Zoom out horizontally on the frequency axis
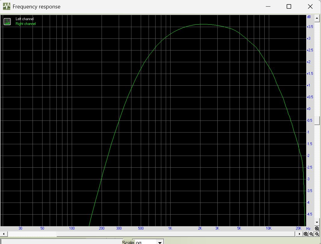This screenshot has height=244, width=321. [x=311, y=234]
